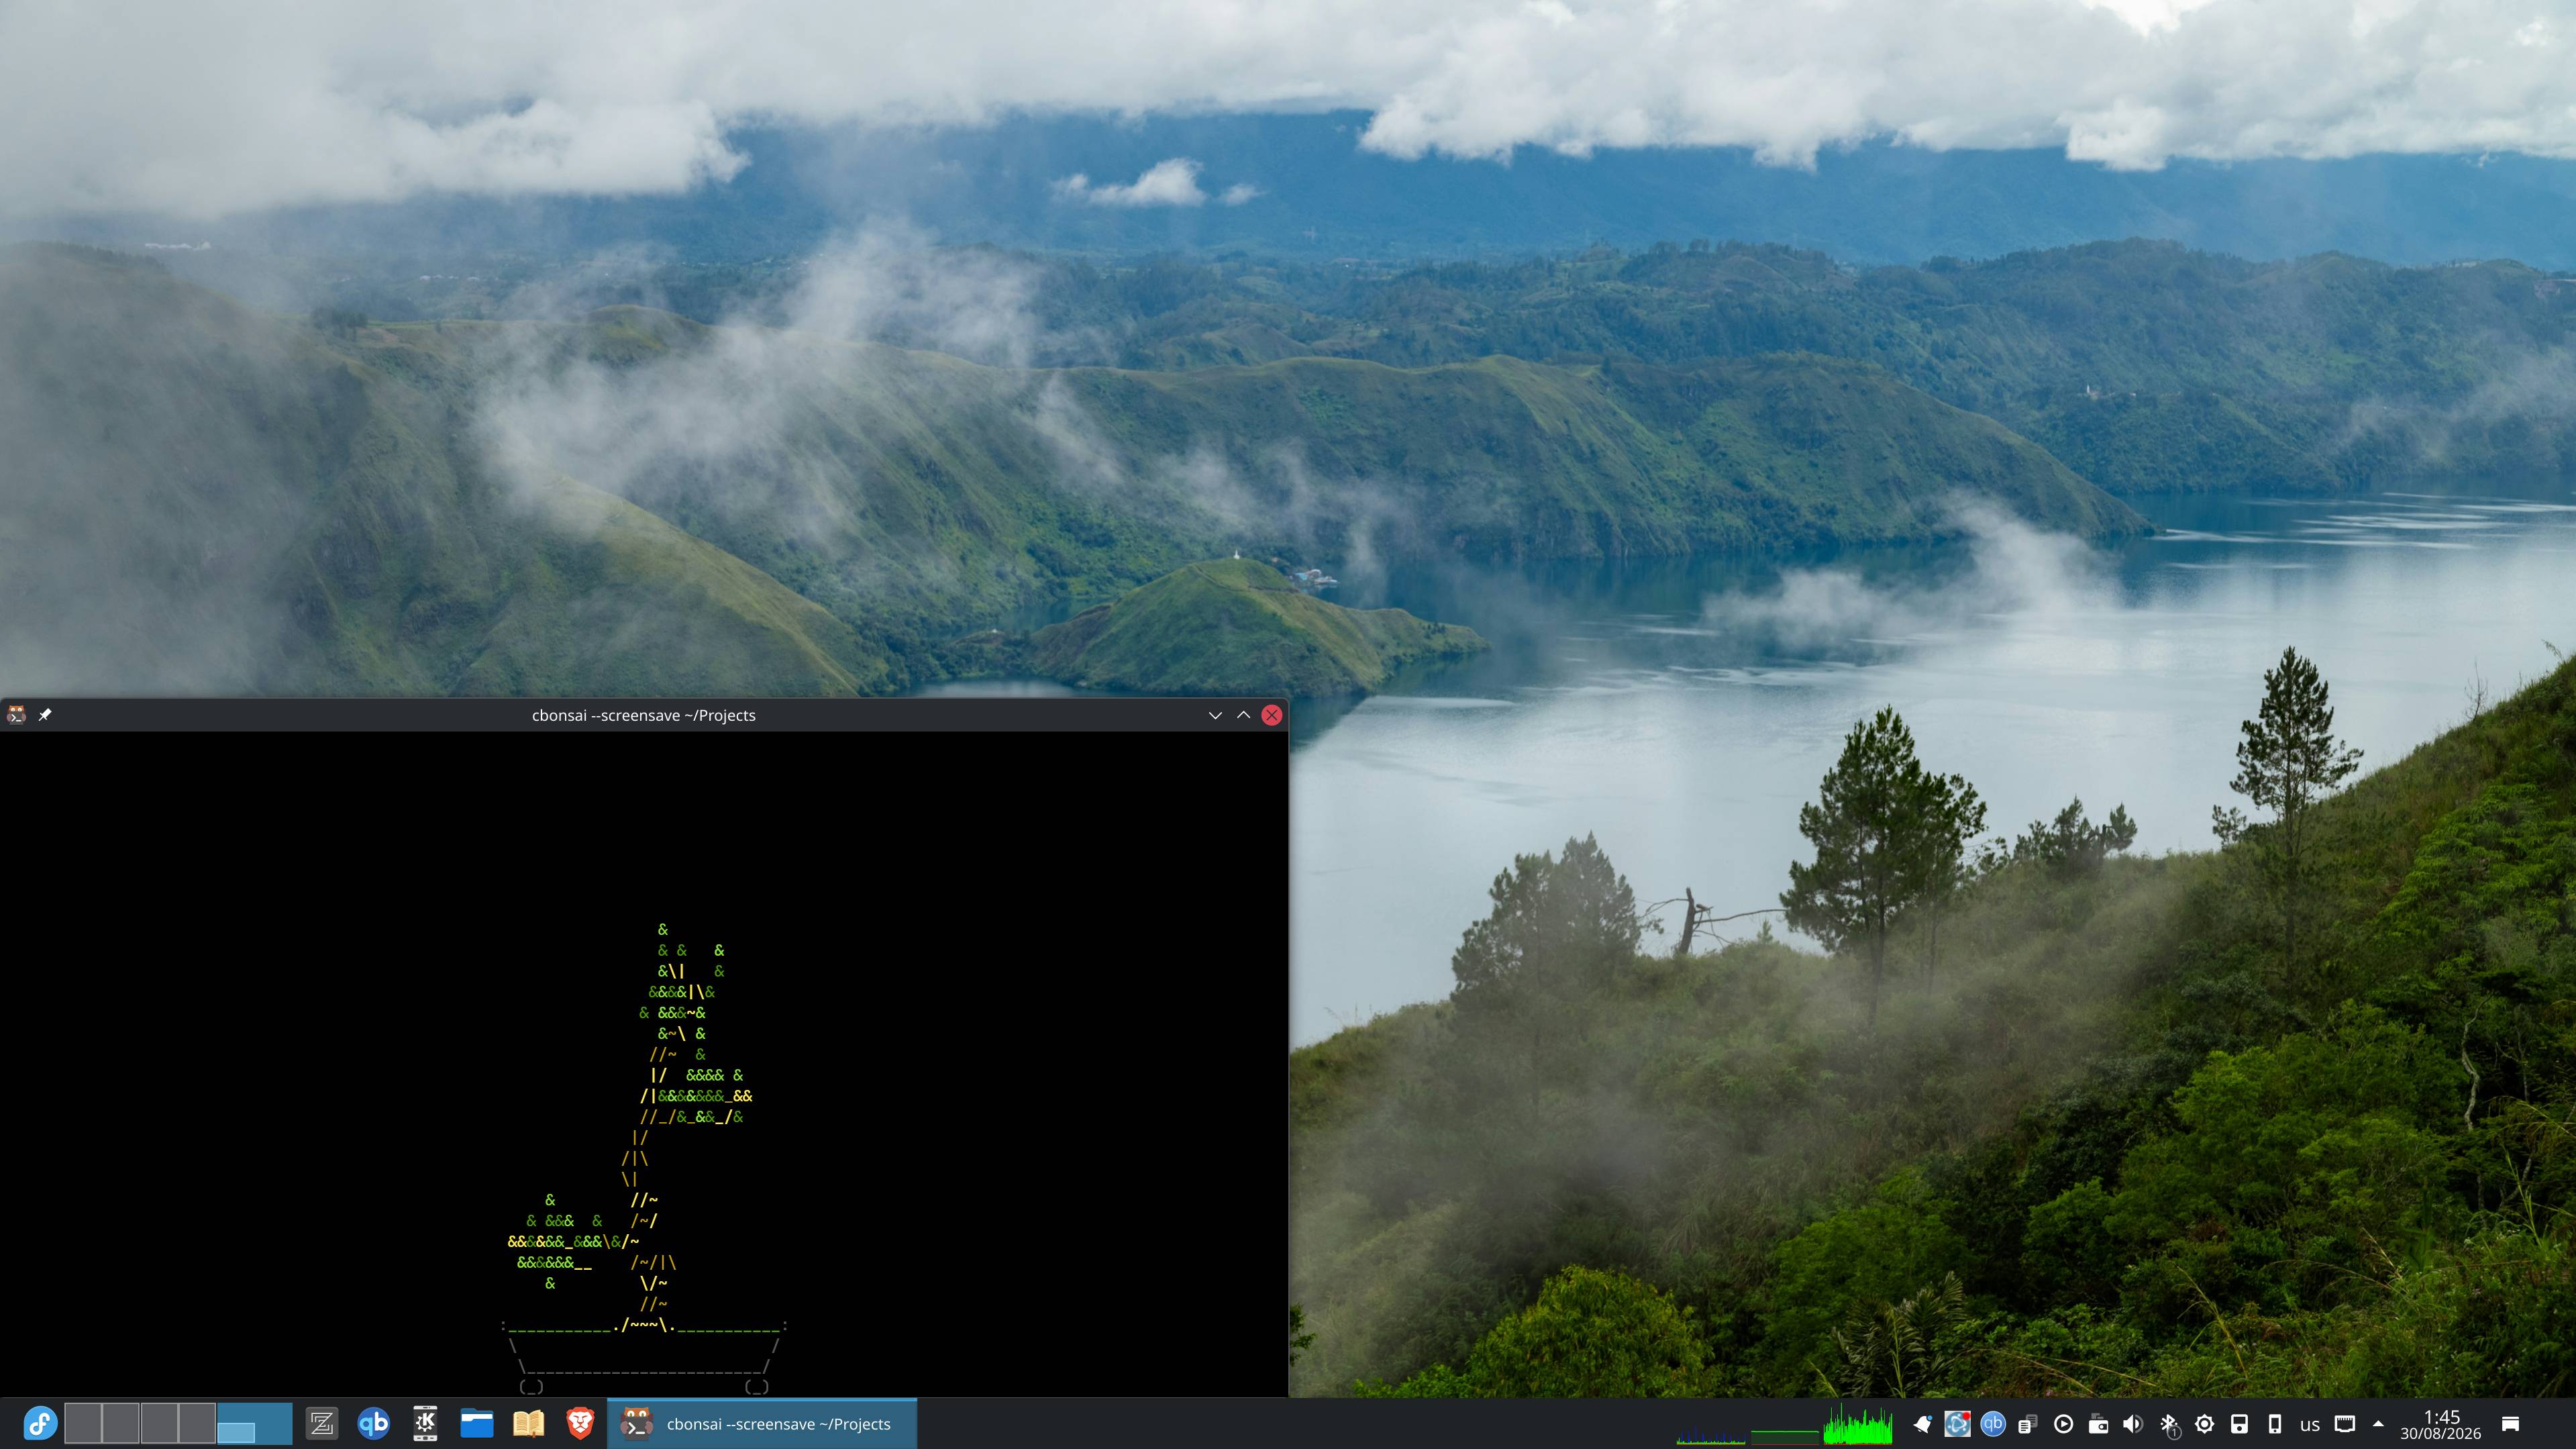Open the media player tray control
Screen dimensions: 2576x1449
click(x=2063, y=1424)
